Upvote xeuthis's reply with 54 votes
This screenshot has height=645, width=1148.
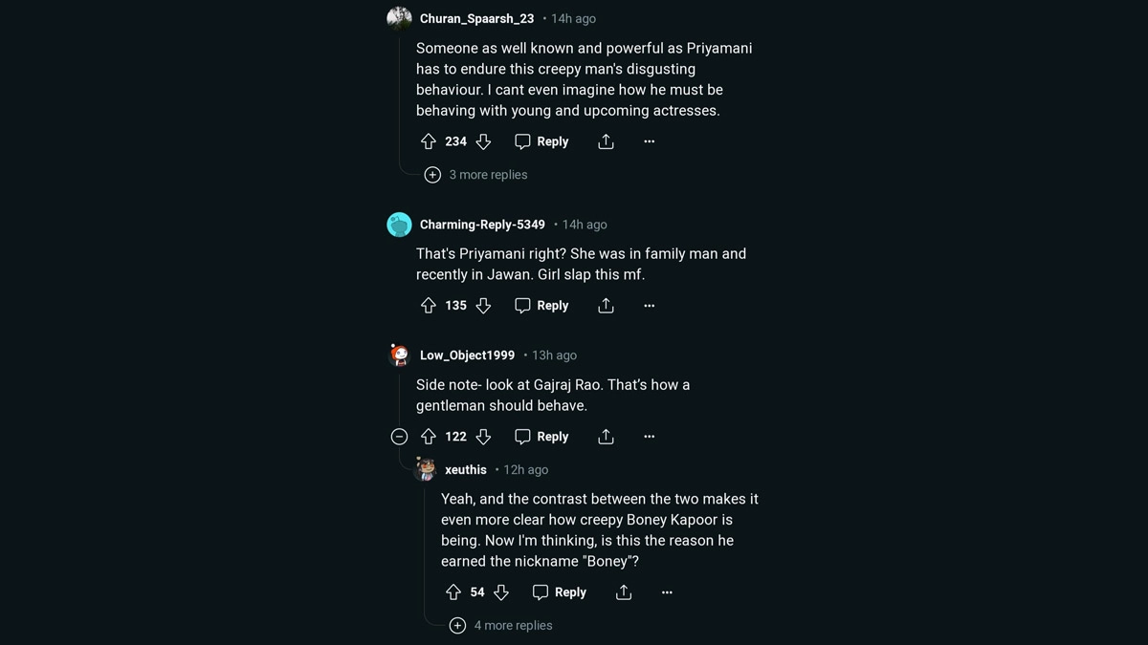(x=453, y=592)
